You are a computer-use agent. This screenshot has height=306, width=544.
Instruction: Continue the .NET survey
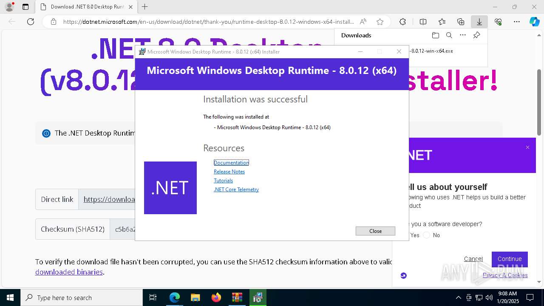click(x=510, y=259)
